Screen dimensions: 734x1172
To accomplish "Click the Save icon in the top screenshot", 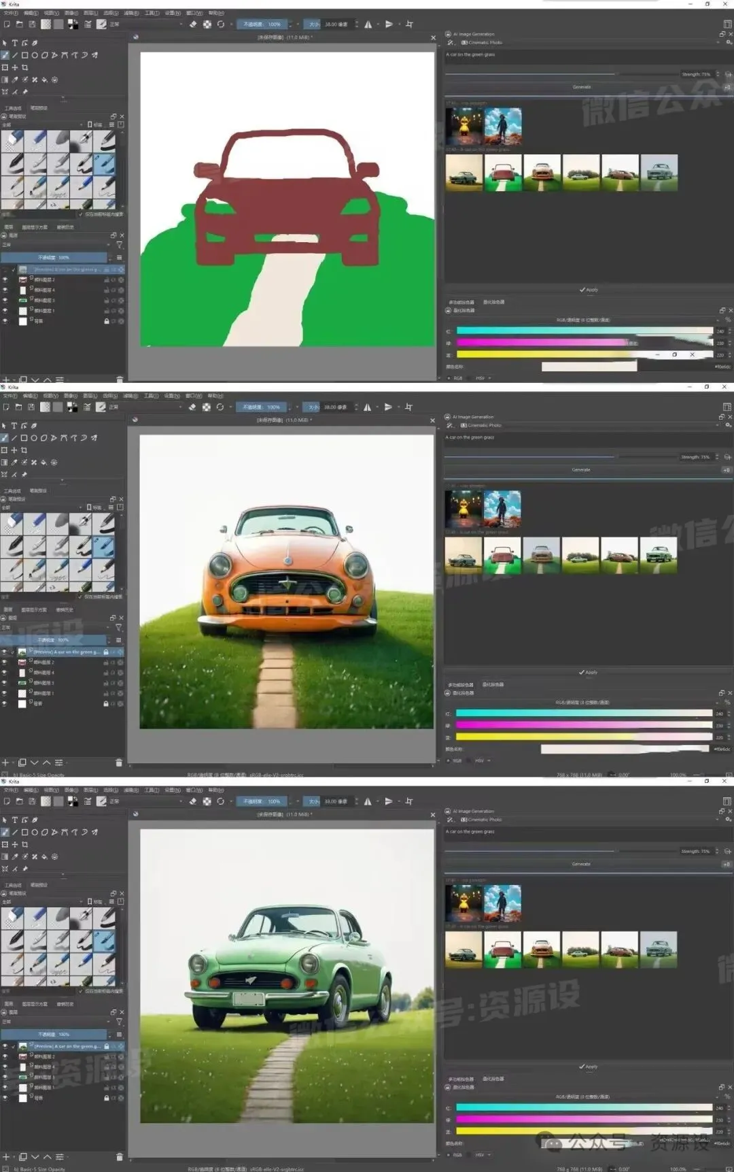I will tap(32, 24).
